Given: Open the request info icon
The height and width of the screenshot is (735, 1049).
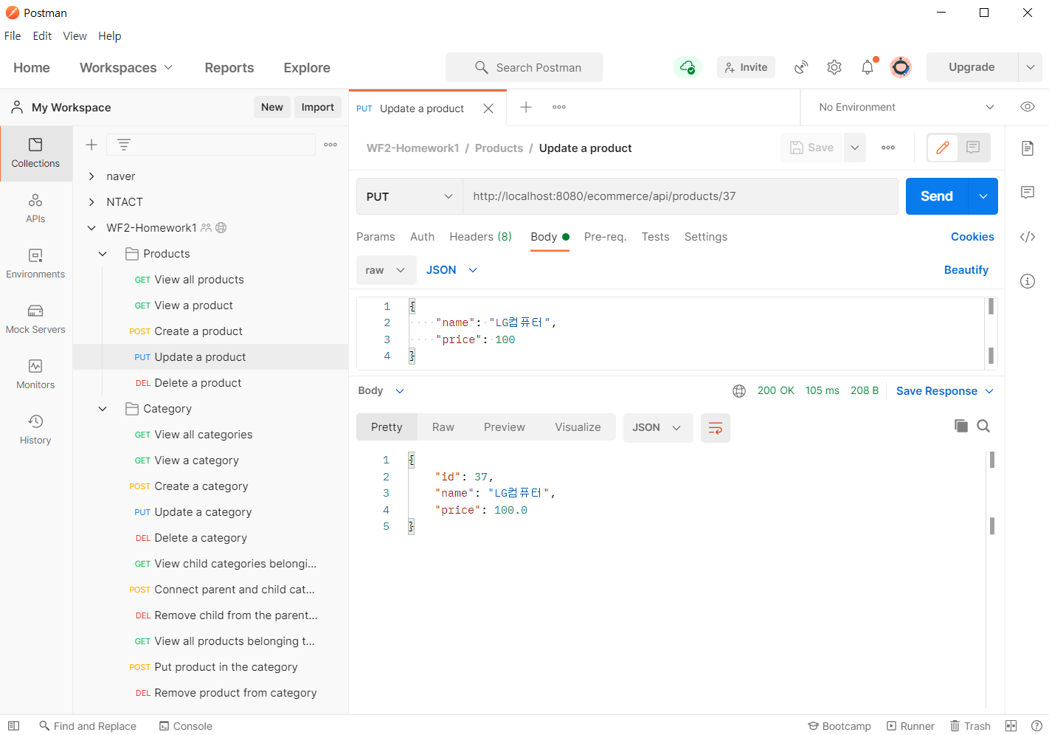Looking at the screenshot, I should point(1028,281).
